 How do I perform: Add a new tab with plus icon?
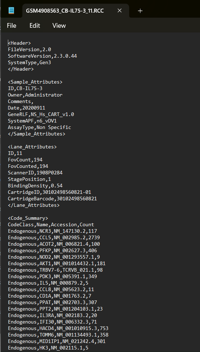pyautogui.click(x=140, y=11)
